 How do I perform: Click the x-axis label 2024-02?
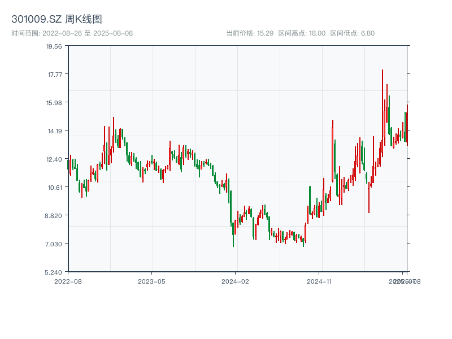coord(235,281)
